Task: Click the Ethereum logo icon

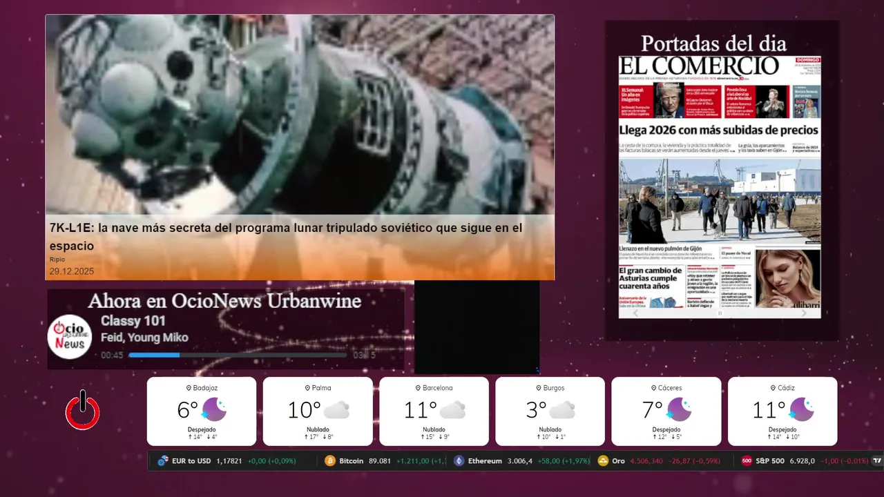Action: pos(459,461)
